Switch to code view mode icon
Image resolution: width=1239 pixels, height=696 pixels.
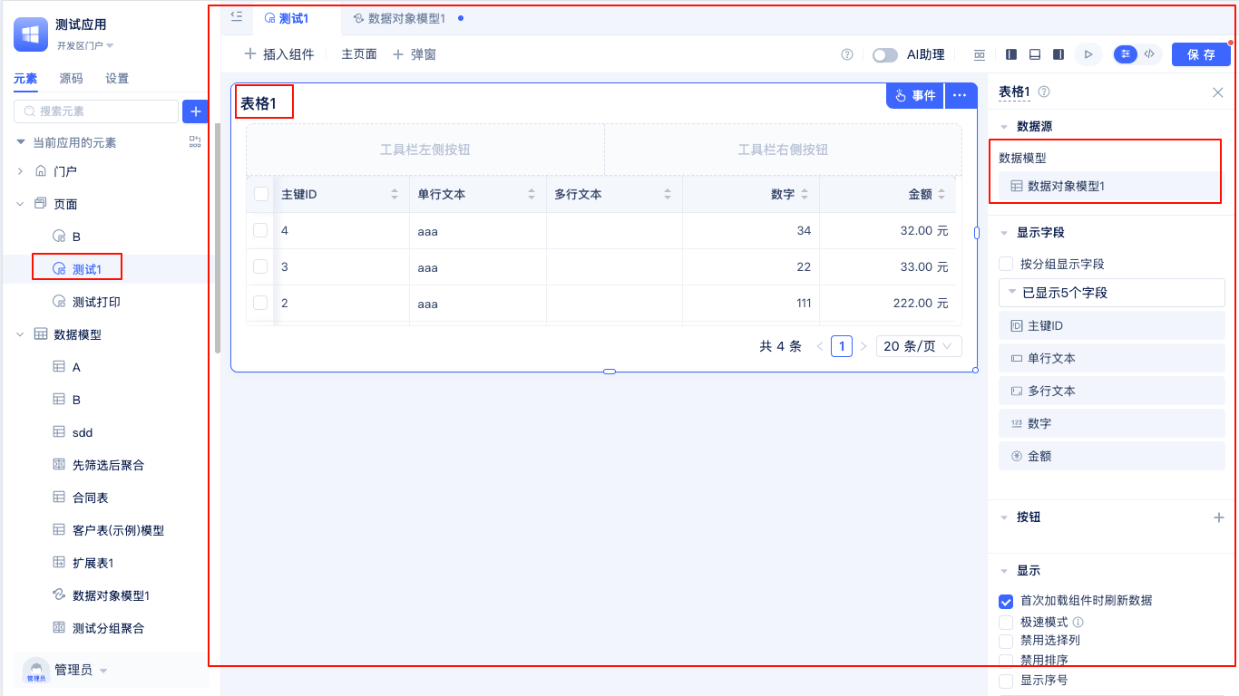tap(1149, 54)
